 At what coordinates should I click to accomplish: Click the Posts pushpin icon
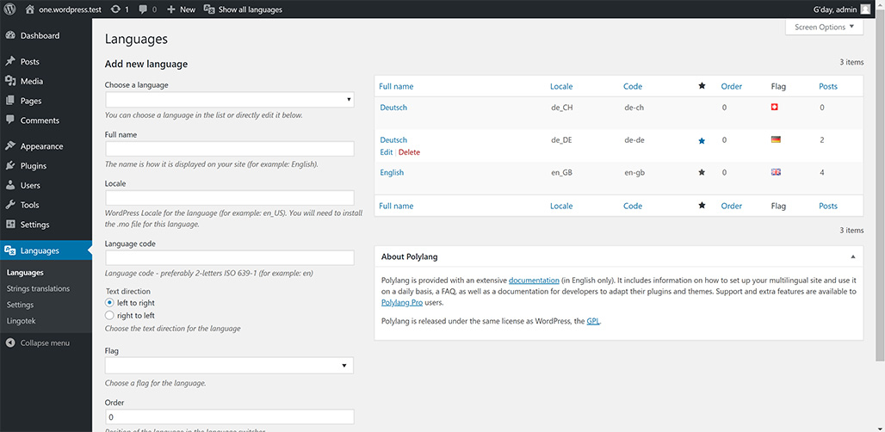coord(10,61)
